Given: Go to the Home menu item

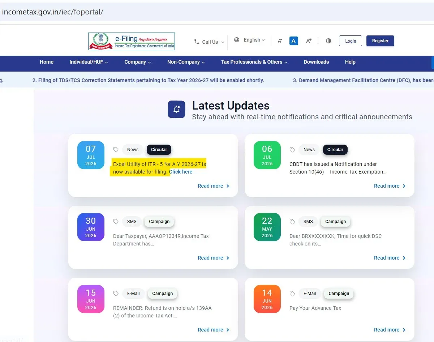Looking at the screenshot, I should click(47, 62).
